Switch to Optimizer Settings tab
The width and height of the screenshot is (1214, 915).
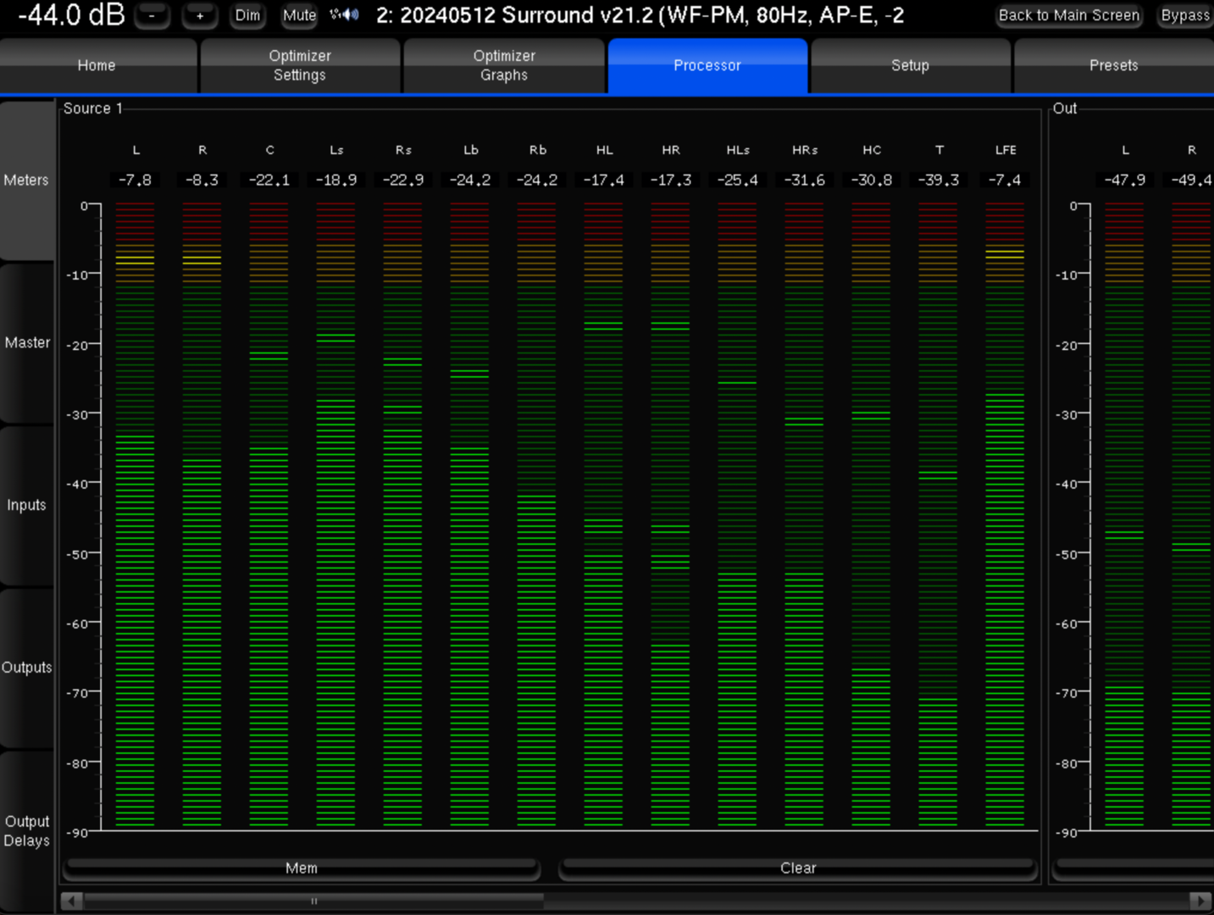300,66
